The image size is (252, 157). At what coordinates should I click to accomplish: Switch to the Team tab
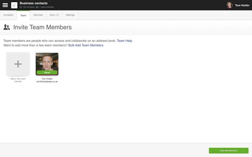pyautogui.click(x=23, y=15)
